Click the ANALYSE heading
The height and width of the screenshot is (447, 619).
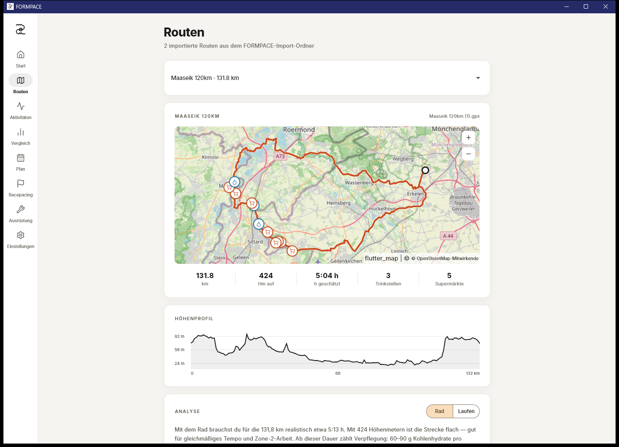tap(187, 411)
